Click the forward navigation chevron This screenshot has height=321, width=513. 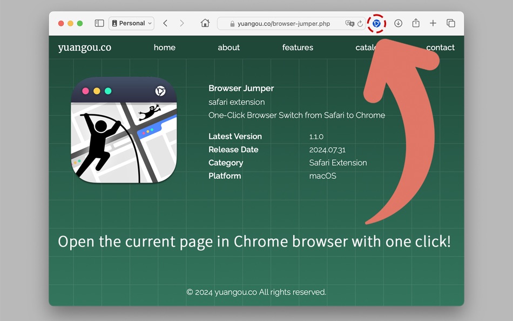[x=182, y=23]
